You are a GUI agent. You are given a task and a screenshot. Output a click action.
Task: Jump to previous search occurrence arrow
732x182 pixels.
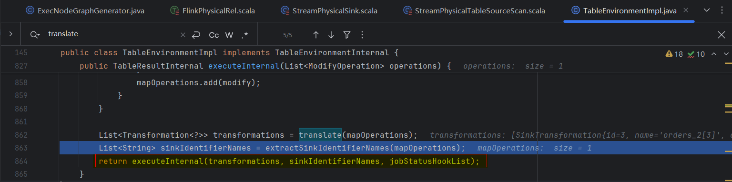point(315,35)
